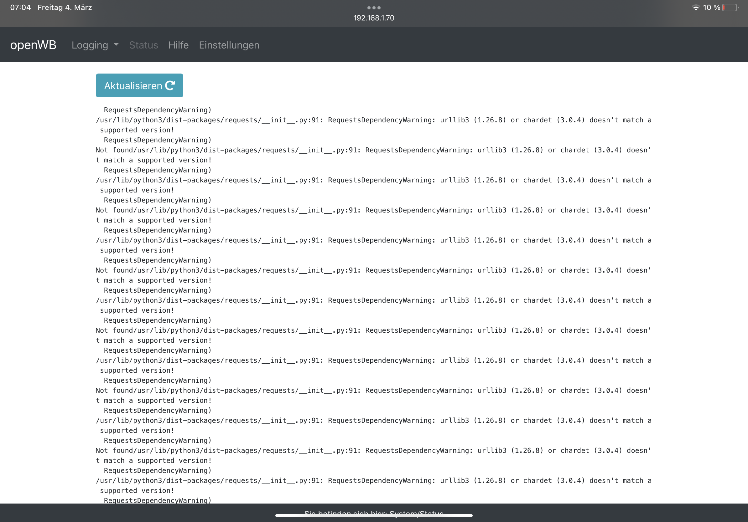Click the circular refresh arrow icon
This screenshot has height=522, width=748.
(x=170, y=85)
